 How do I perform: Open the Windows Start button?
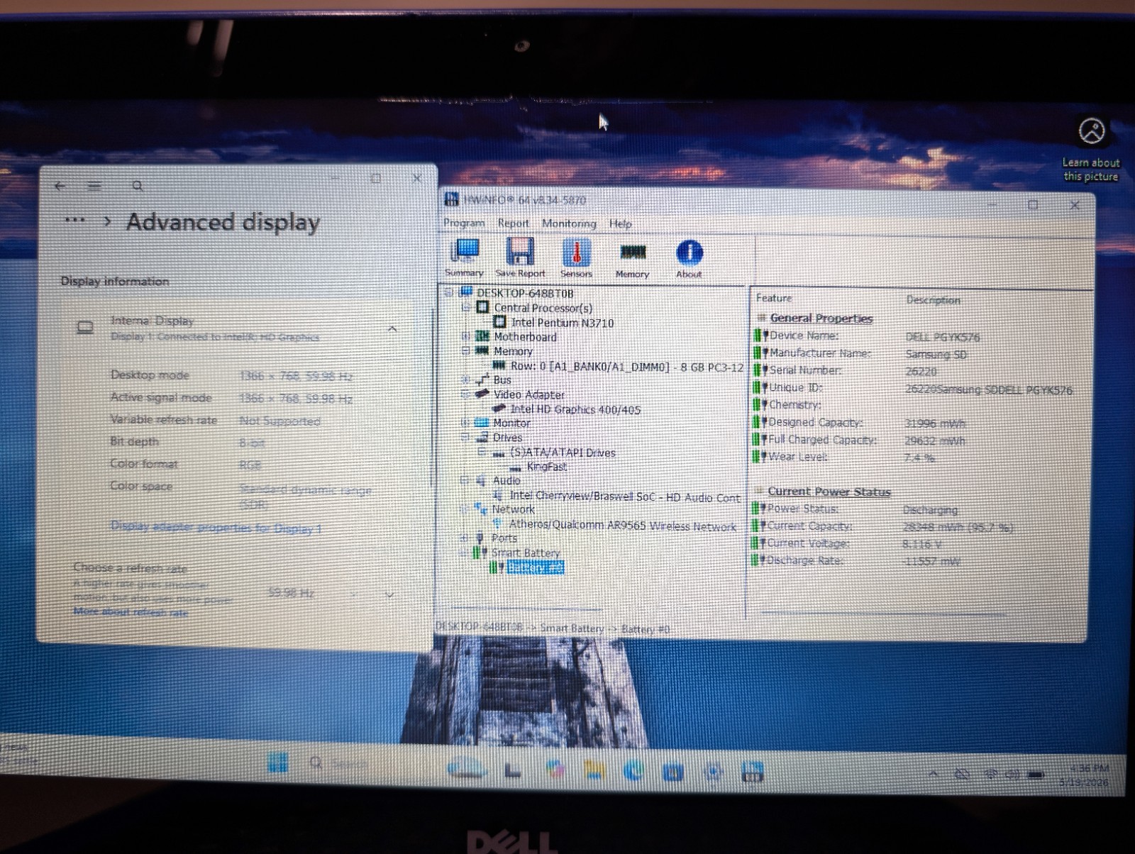pos(277,764)
